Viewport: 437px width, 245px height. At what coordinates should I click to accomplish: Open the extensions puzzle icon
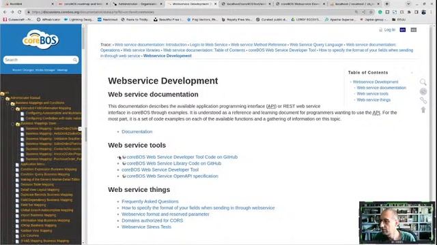point(409,12)
